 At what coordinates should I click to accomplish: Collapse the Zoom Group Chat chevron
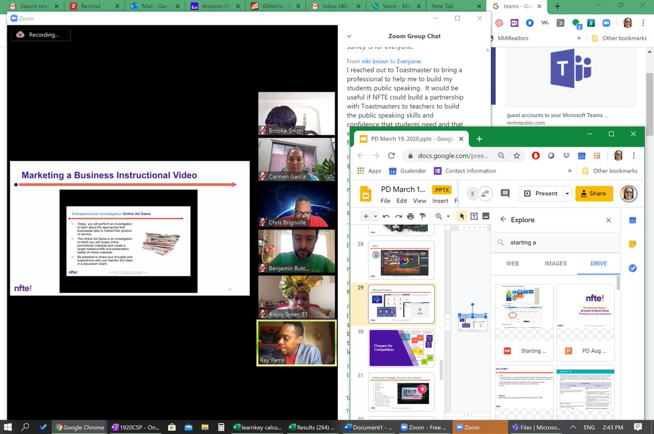tap(349, 36)
